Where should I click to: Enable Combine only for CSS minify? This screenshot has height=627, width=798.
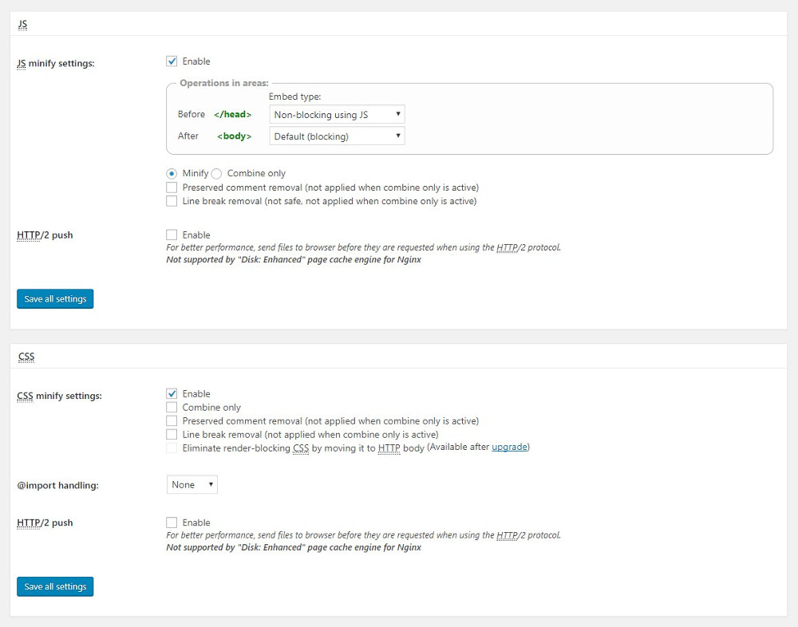(172, 407)
